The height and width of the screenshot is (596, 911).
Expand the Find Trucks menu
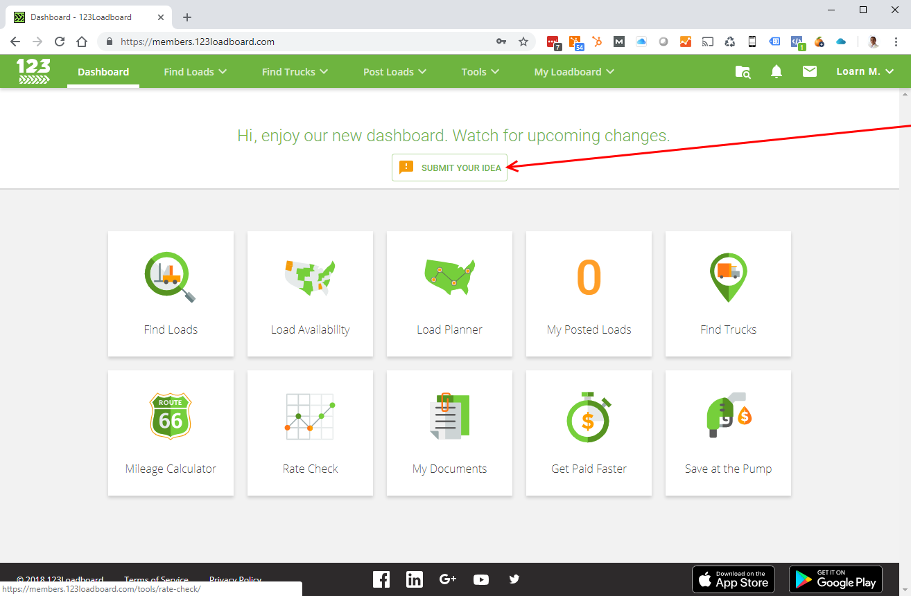pos(295,71)
